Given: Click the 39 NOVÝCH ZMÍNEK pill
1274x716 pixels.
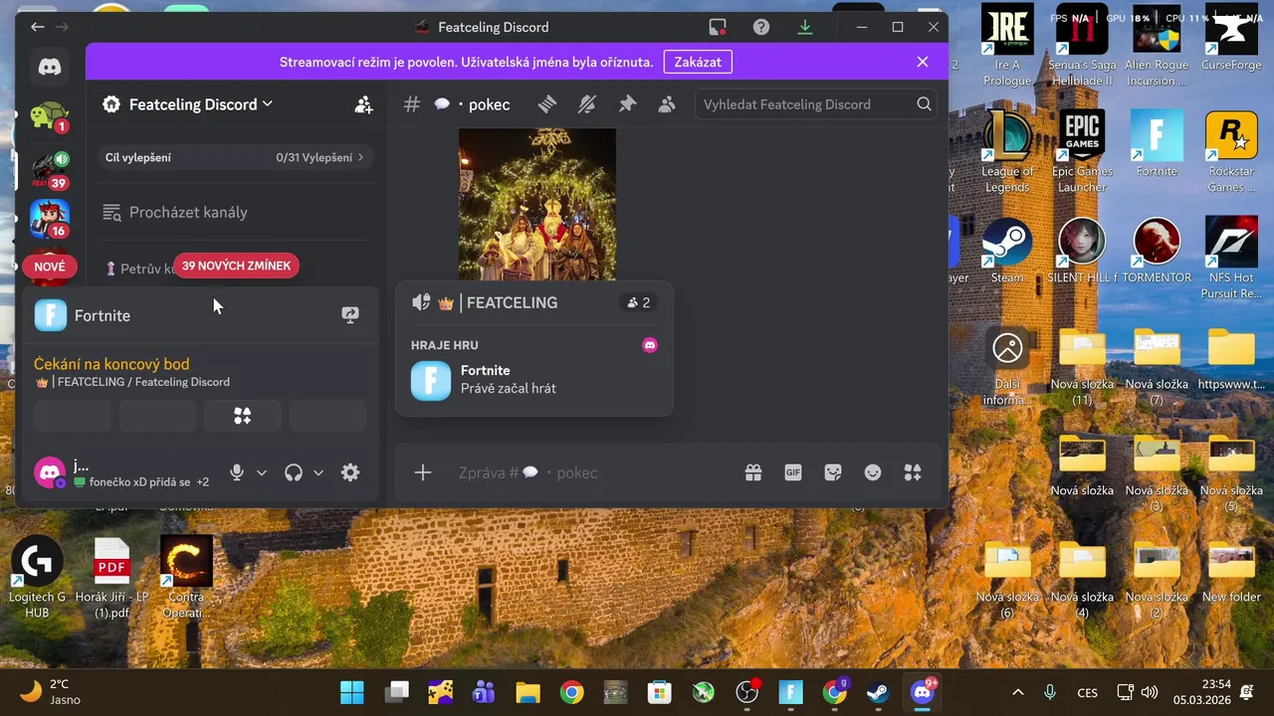Looking at the screenshot, I should (236, 266).
